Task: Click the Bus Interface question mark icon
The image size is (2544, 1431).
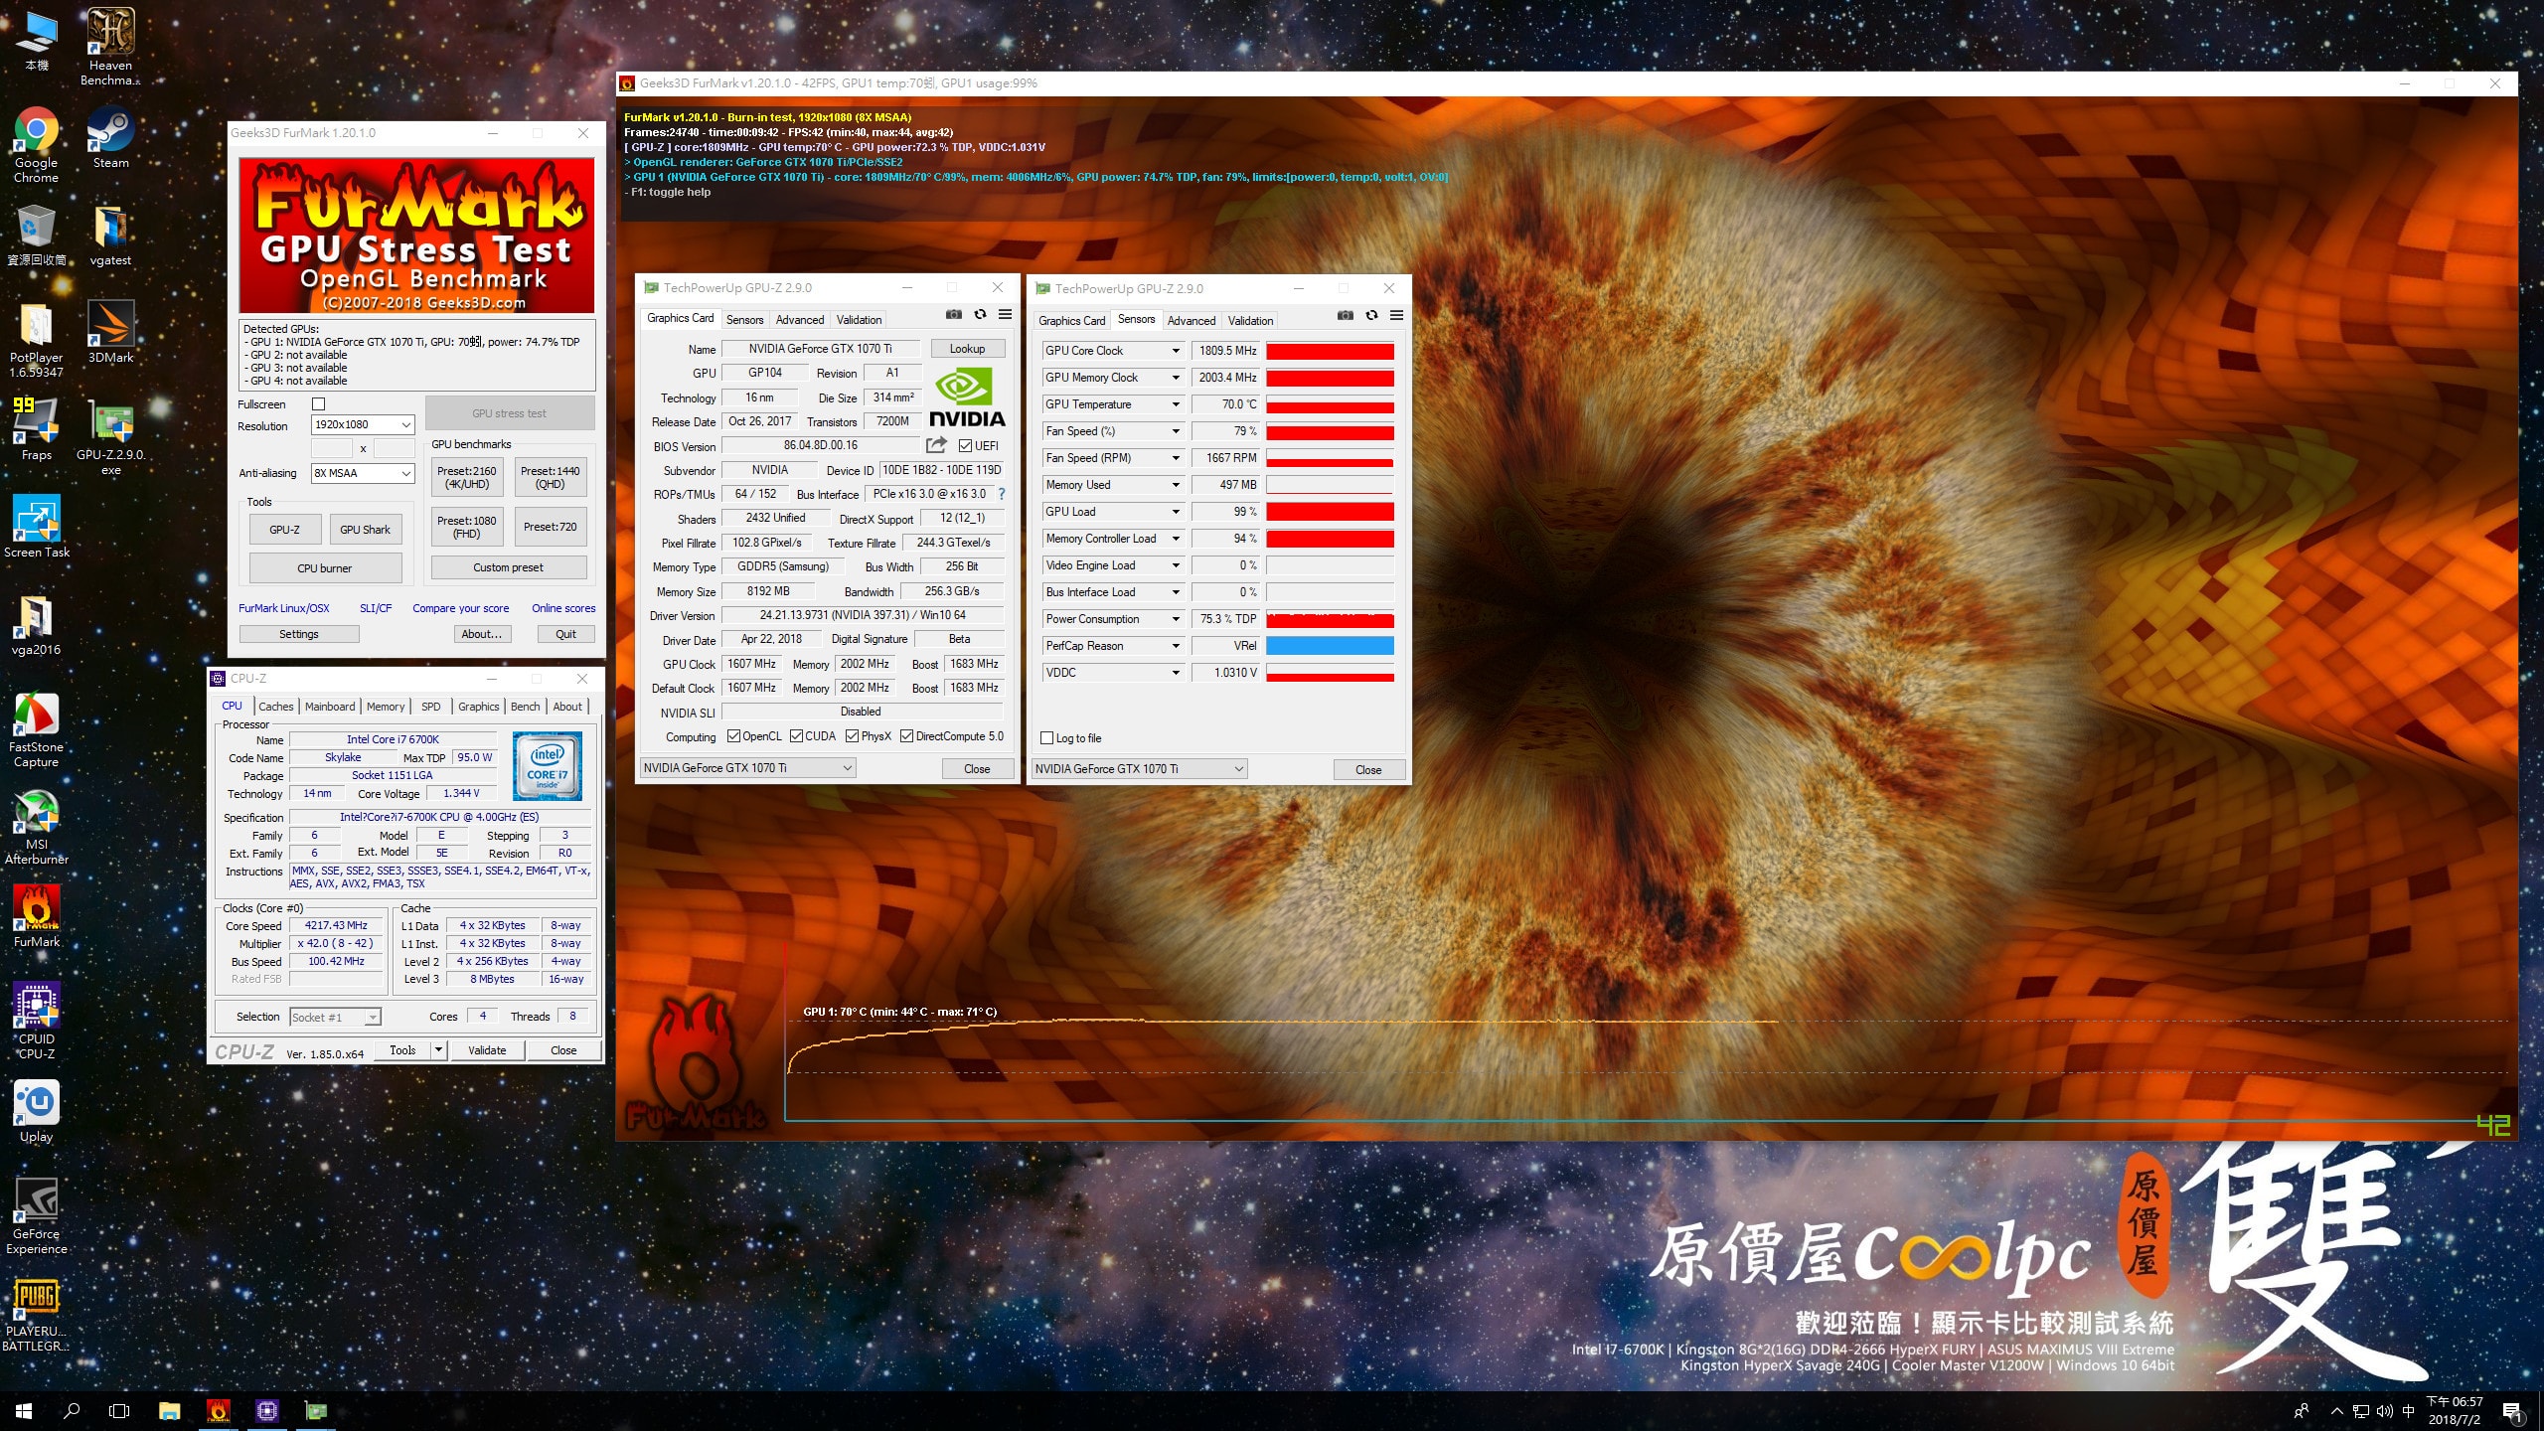Action: click(x=1002, y=494)
